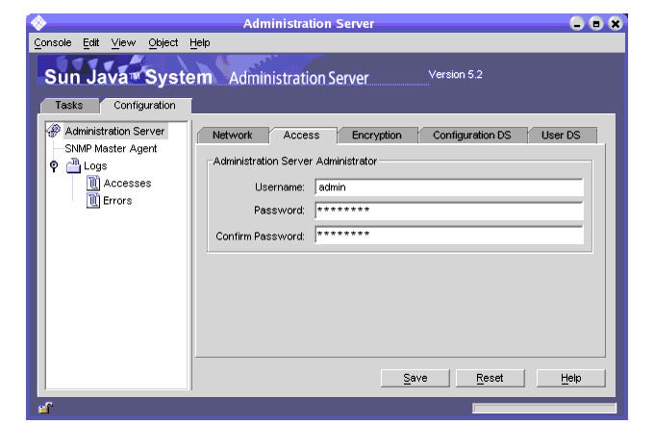Click the Save button
654x424 pixels.
[x=415, y=378]
